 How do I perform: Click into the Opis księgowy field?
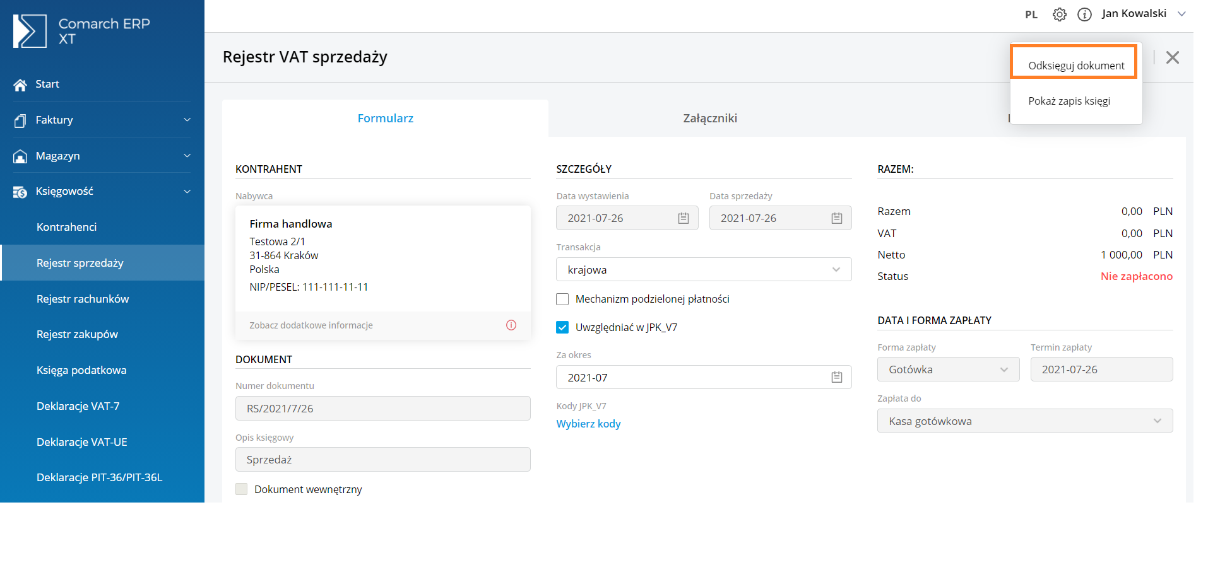pyautogui.click(x=383, y=459)
